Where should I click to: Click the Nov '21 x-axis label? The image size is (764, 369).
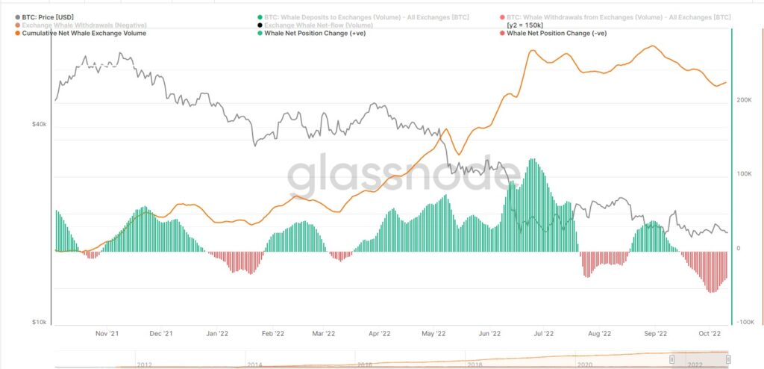click(107, 334)
